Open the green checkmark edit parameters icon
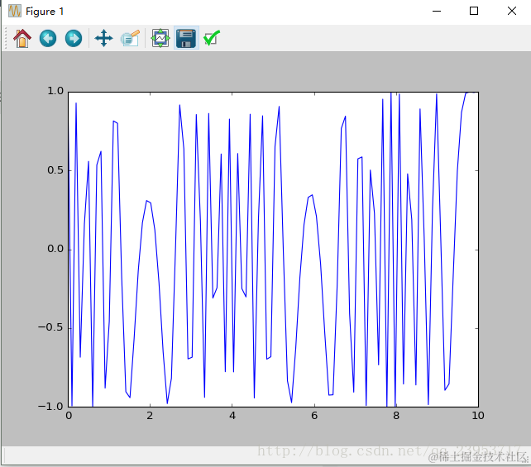The height and width of the screenshot is (467, 531). click(212, 38)
